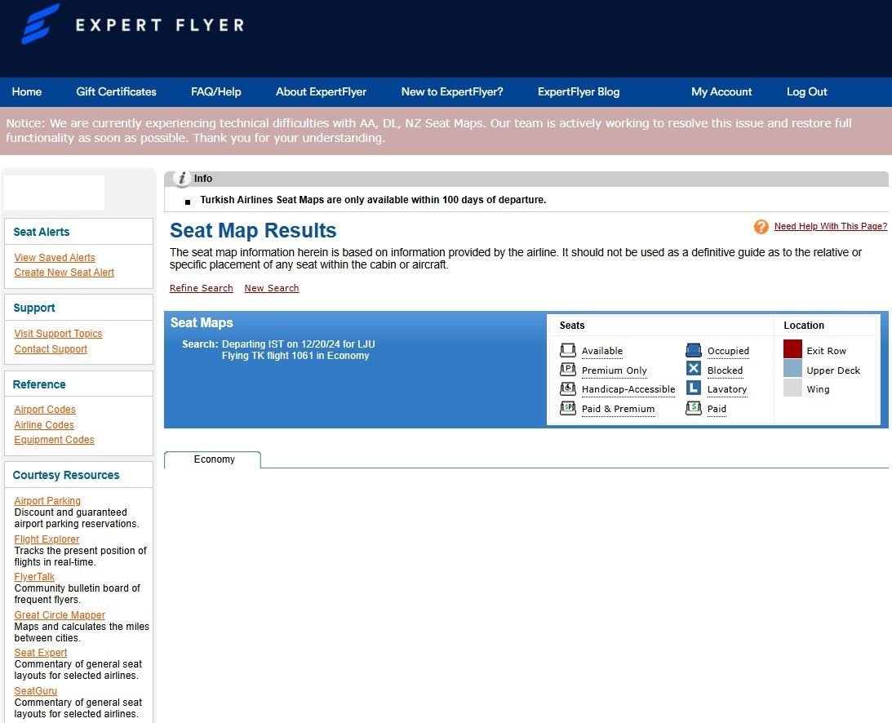Click the Refine Search link
Image resolution: width=892 pixels, height=723 pixels.
pos(201,288)
